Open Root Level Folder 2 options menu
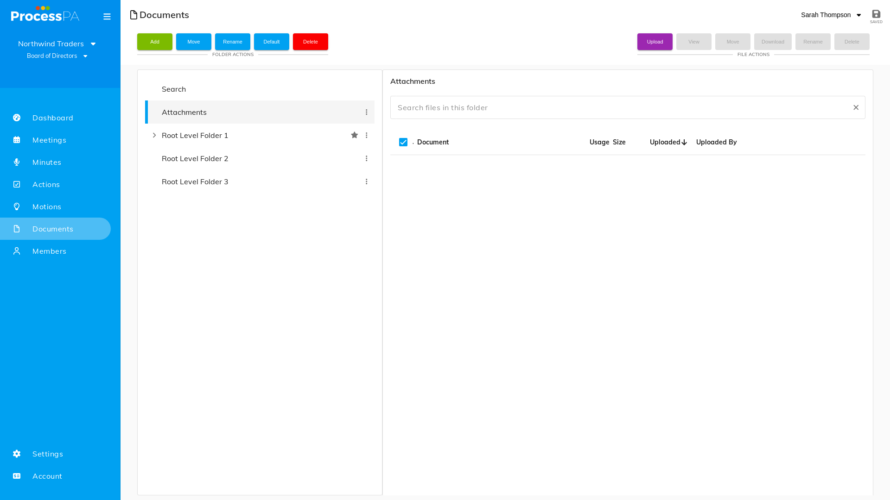890x500 pixels. pos(366,158)
